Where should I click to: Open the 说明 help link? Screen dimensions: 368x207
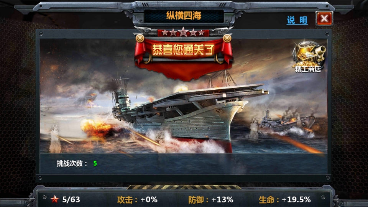click(x=297, y=20)
